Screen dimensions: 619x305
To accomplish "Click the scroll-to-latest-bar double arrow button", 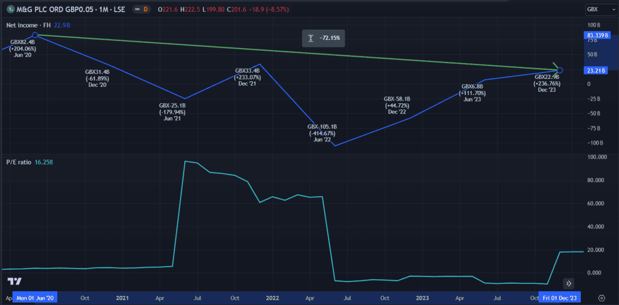I will (x=568, y=283).
